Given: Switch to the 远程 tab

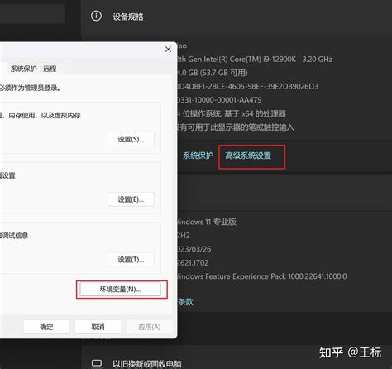Looking at the screenshot, I should (x=50, y=69).
